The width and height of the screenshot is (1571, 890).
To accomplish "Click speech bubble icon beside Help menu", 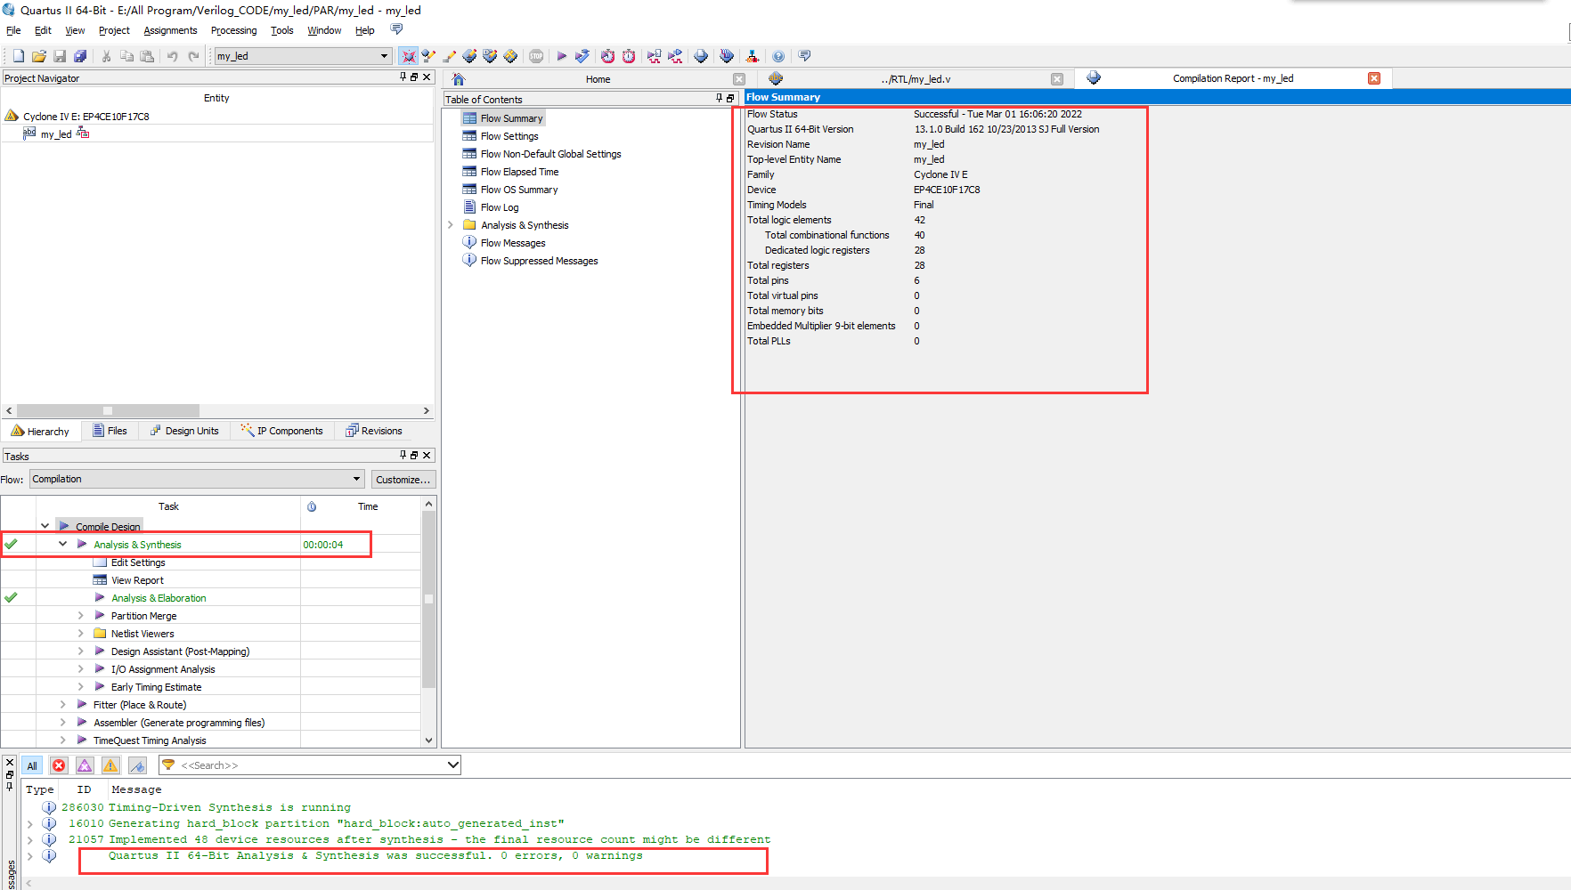I will pyautogui.click(x=397, y=29).
